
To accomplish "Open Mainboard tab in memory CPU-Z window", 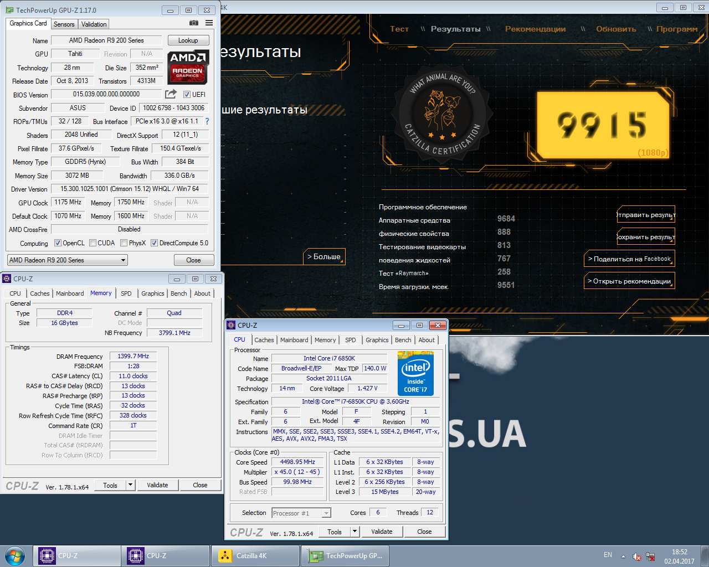I will (70, 293).
